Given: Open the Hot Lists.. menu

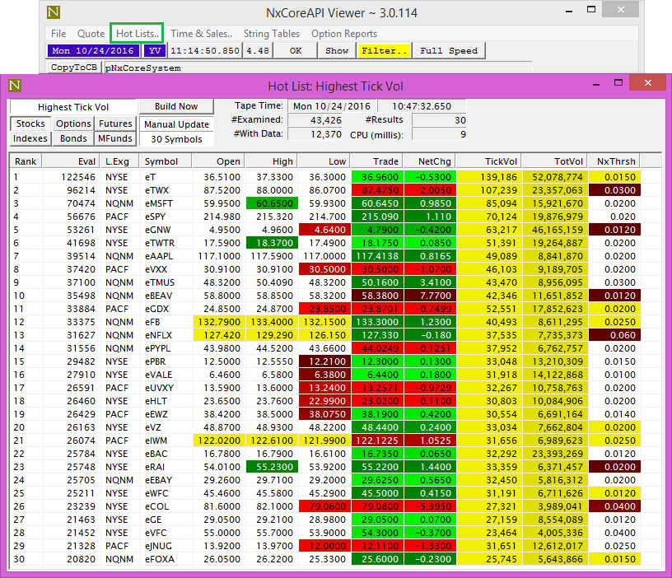Looking at the screenshot, I should tap(137, 33).
